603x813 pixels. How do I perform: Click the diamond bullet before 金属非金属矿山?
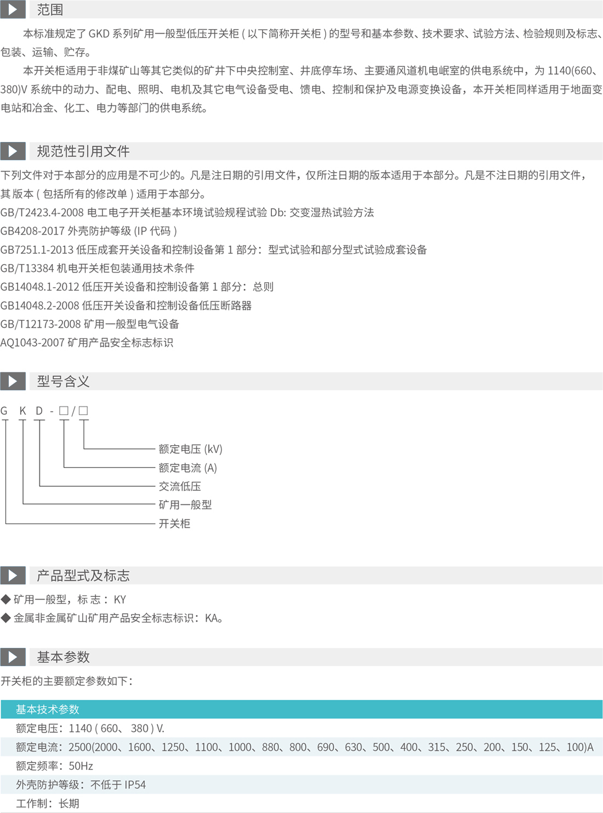6,618
